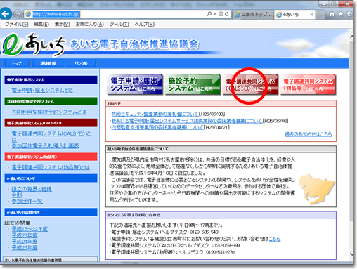Click the e-あいちの活動内容 sidebar header
This screenshot has width=357, height=269.
tap(51, 212)
